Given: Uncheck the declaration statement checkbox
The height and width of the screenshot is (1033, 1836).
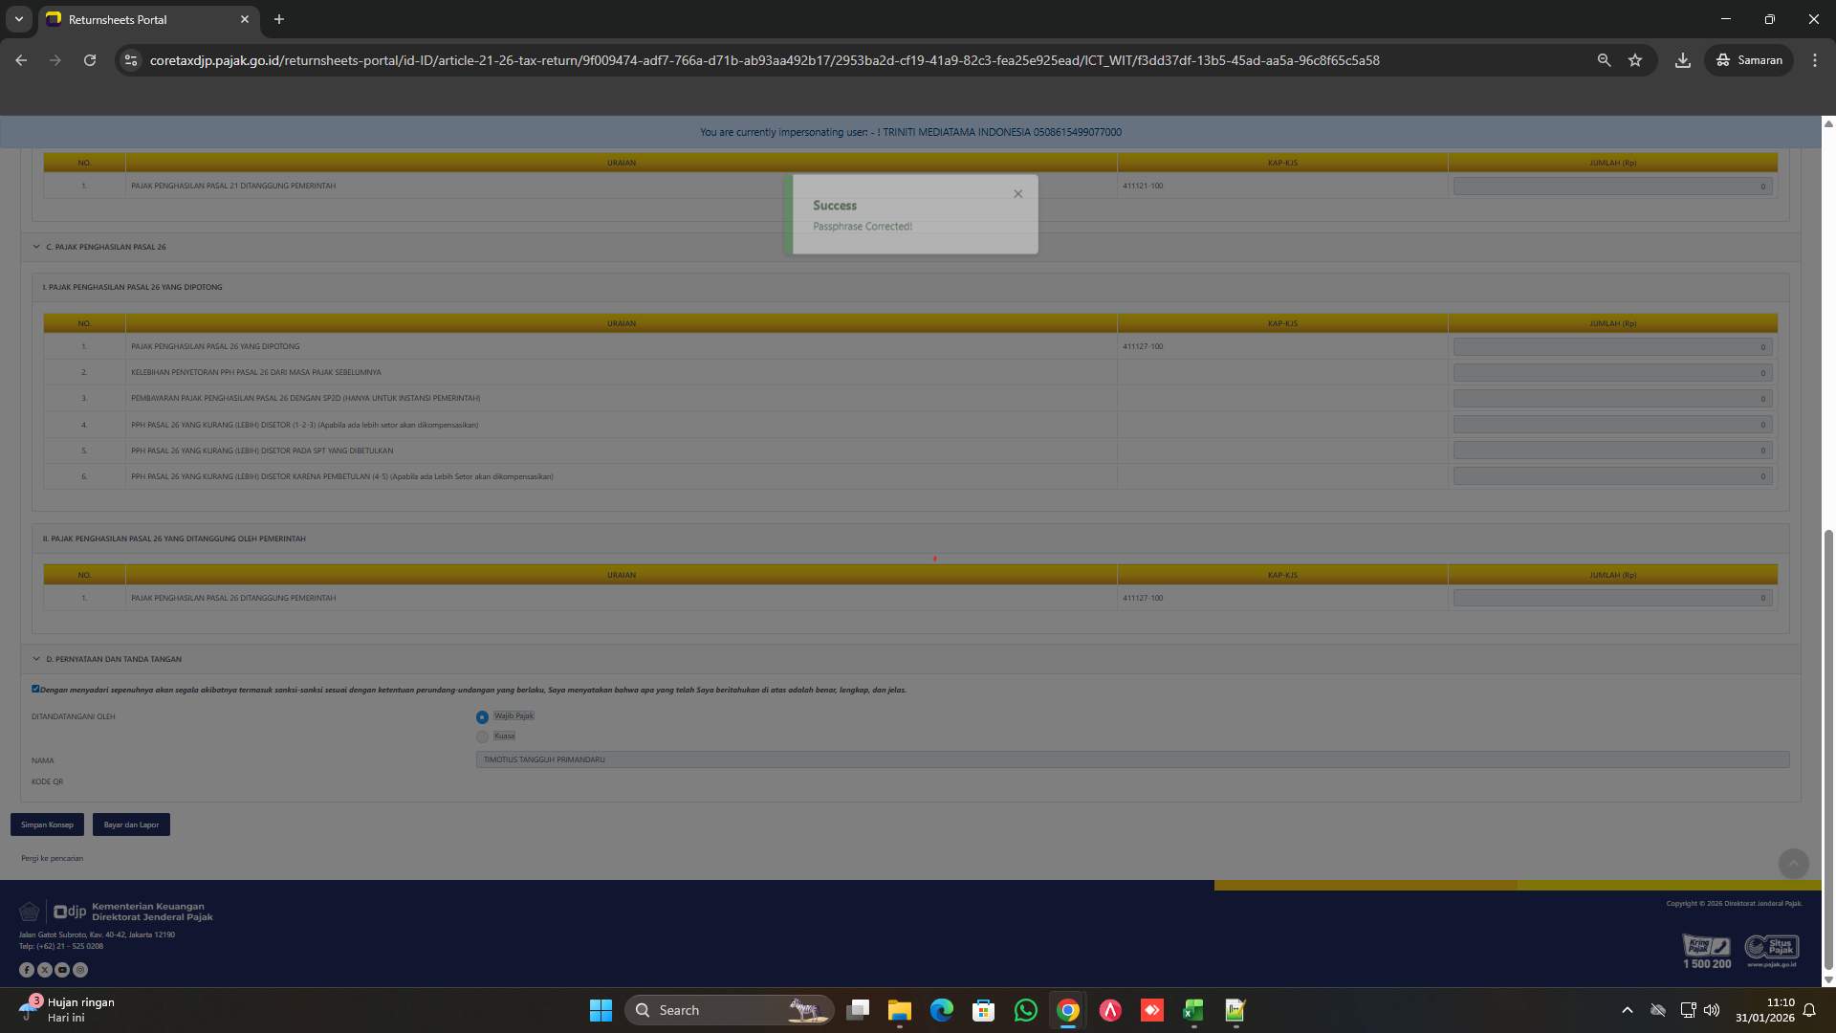Looking at the screenshot, I should 35,689.
